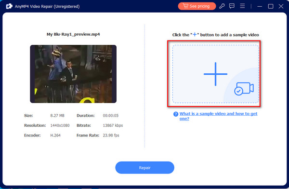The image size is (289, 189).
Task: Select the size value 8.27 MB
Action: coord(57,116)
